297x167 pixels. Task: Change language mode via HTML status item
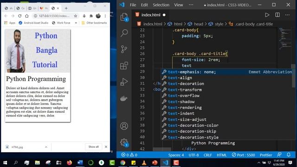point(222,155)
